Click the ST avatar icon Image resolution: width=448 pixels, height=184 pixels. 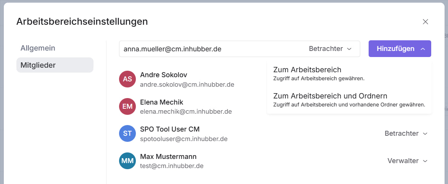(x=127, y=134)
